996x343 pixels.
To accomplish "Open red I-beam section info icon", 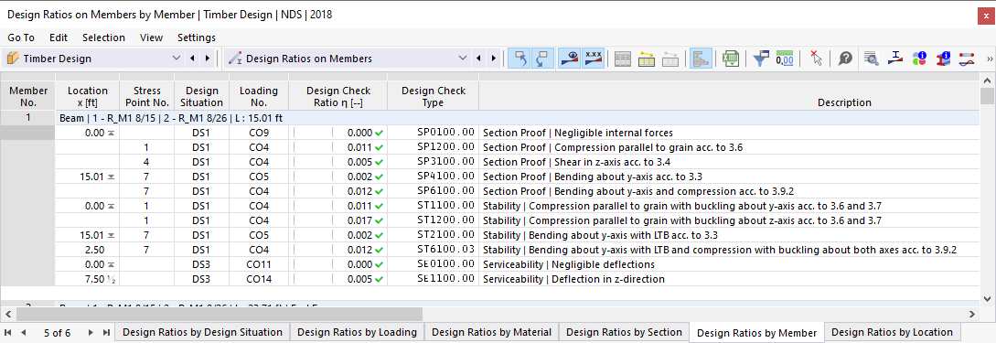I will point(943,59).
